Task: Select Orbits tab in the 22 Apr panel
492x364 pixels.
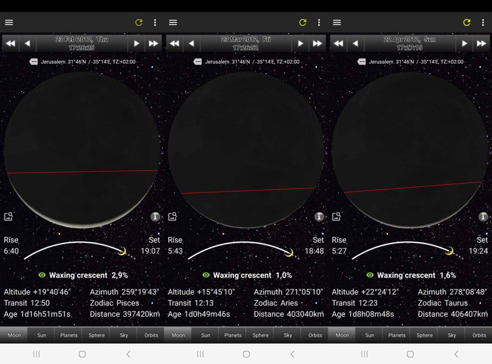Action: pyautogui.click(x=479, y=335)
